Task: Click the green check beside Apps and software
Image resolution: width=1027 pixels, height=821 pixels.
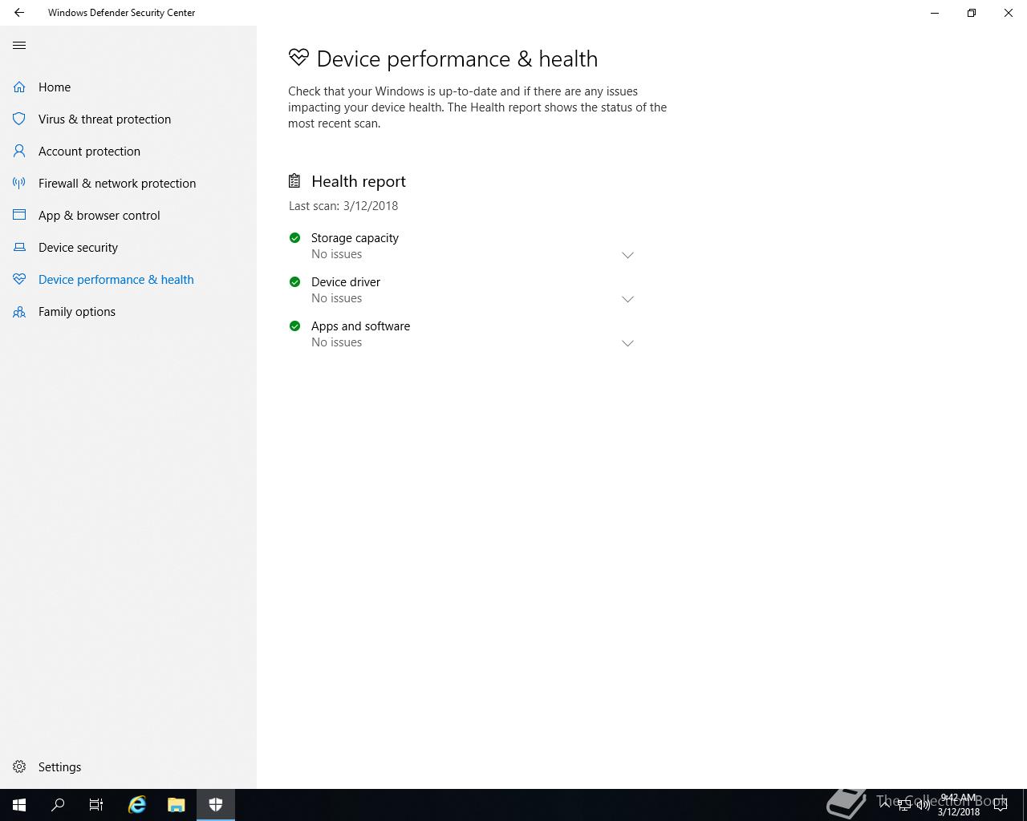Action: (x=294, y=326)
